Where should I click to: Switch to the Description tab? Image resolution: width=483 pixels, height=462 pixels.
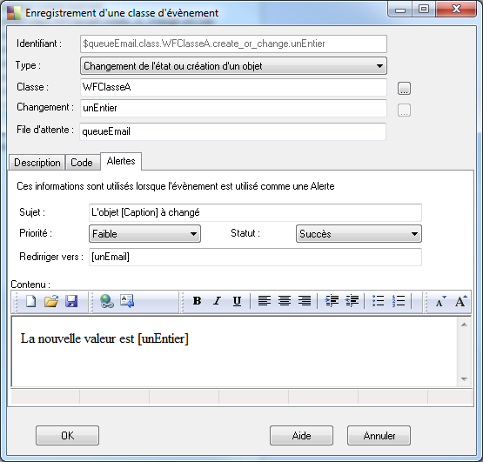tap(37, 163)
